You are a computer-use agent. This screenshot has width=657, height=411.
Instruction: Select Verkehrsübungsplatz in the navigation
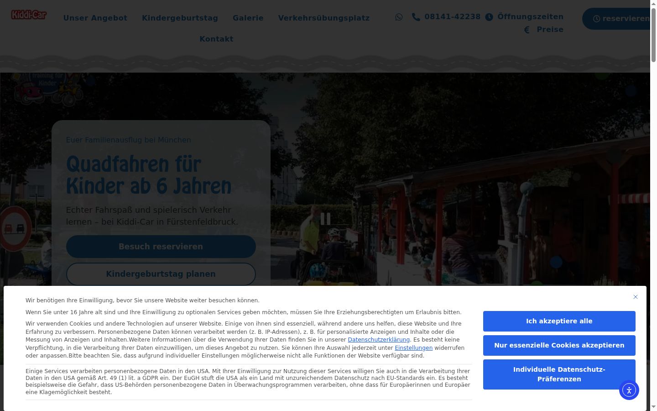pyautogui.click(x=324, y=18)
